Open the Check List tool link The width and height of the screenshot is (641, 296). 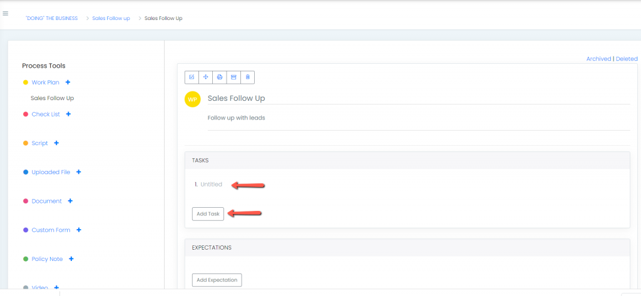tap(46, 114)
